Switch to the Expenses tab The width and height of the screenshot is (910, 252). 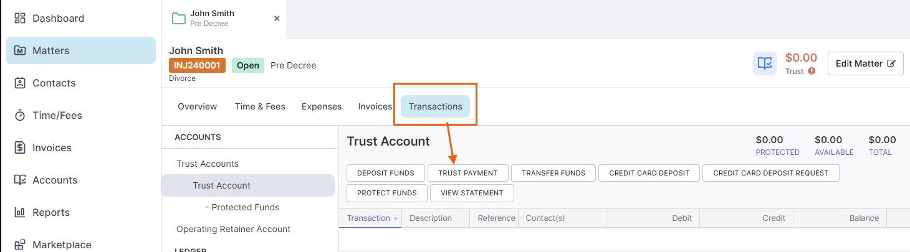[322, 106]
